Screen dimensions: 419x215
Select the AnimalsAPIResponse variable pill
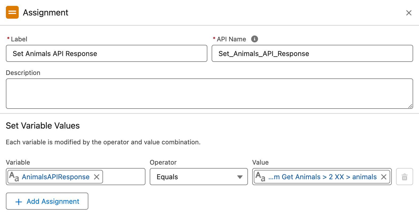[56, 177]
